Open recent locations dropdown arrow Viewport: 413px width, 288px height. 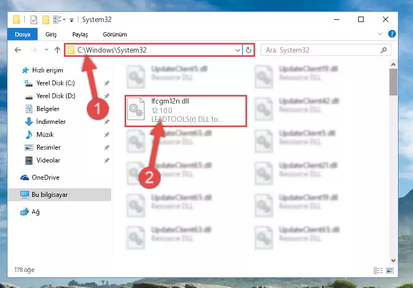[46, 49]
